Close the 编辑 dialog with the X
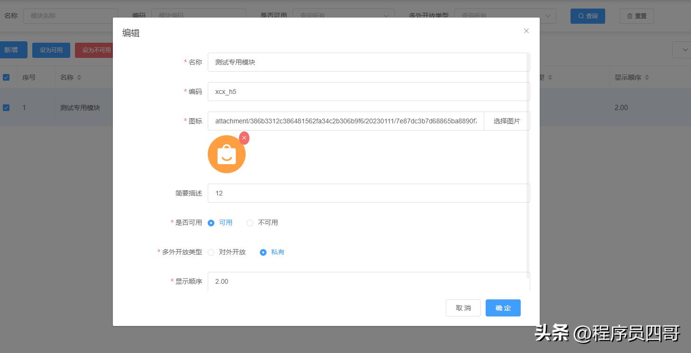The image size is (691, 353). tap(526, 30)
